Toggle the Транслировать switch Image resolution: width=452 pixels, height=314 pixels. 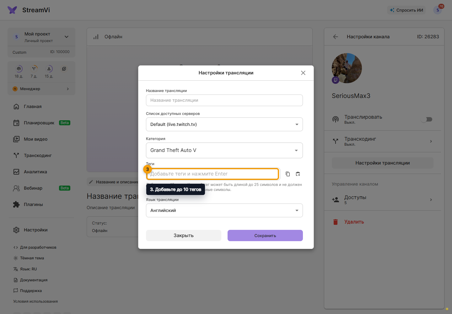(x=427, y=119)
